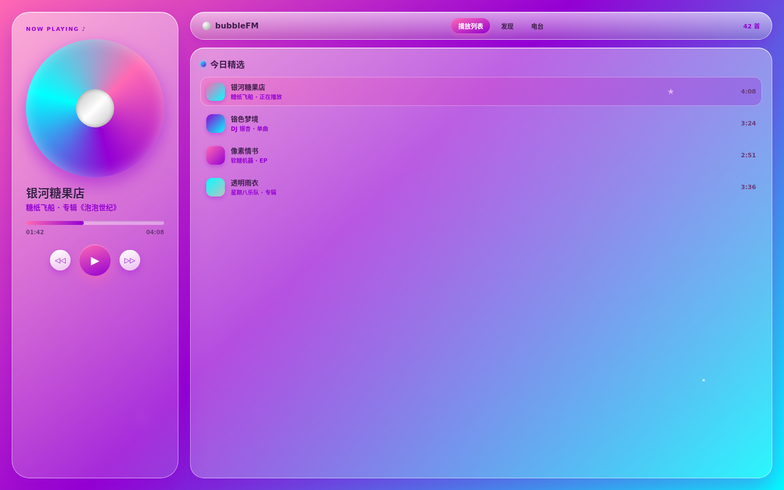Image resolution: width=784 pixels, height=490 pixels.
Task: Click the 糖纸飞船・正在播放 subtitle
Action: (x=256, y=97)
